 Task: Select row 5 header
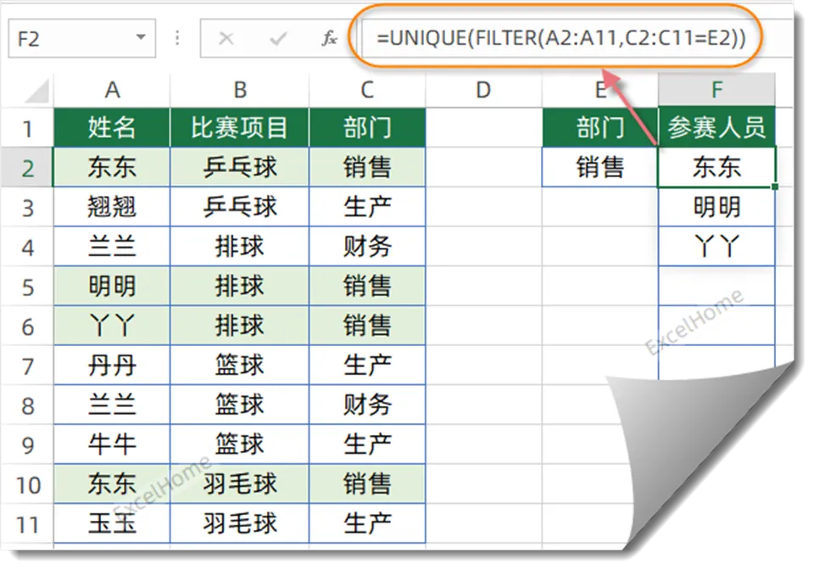coord(27,287)
